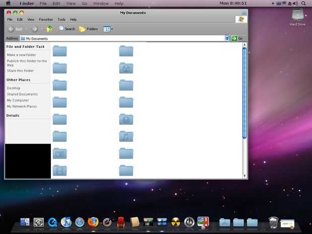Viewport: 312px width, 234px height.
Task: Open the Views toolbar dropdown
Action: click(x=108, y=29)
